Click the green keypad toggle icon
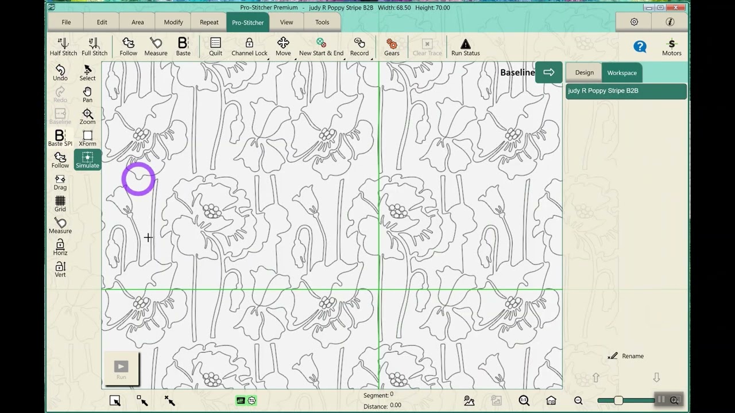 pos(241,400)
